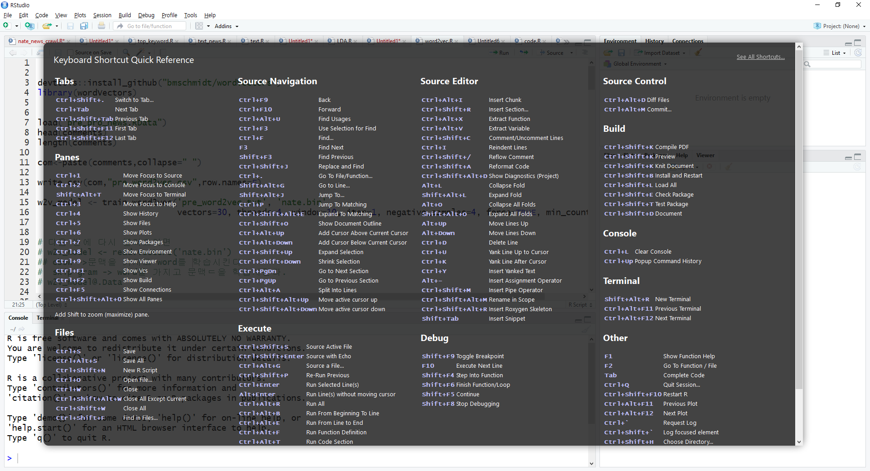Show more source tabs via double-chevron

click(566, 41)
